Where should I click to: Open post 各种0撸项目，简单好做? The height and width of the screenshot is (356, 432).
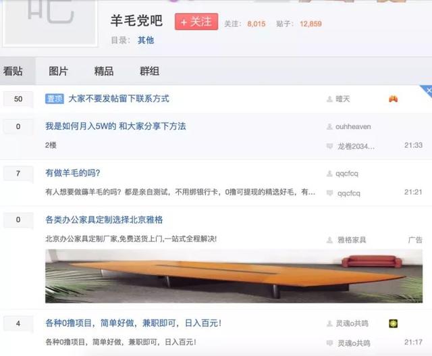point(134,323)
